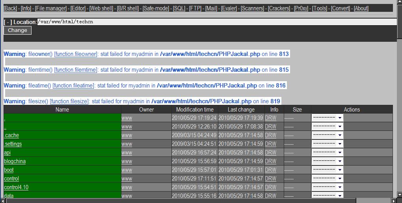Open the function.filesize documentation link

(69, 101)
